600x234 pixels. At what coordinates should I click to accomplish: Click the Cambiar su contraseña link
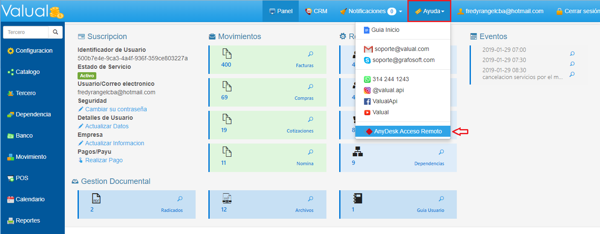coord(115,109)
